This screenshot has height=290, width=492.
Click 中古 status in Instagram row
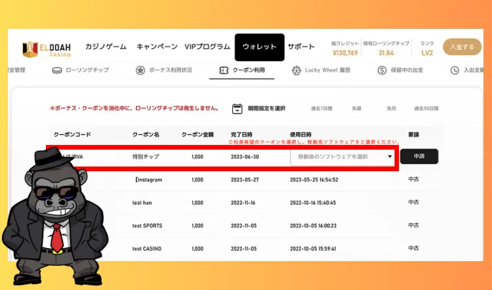(413, 179)
